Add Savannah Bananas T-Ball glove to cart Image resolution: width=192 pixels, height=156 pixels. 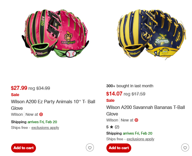[x=119, y=148]
